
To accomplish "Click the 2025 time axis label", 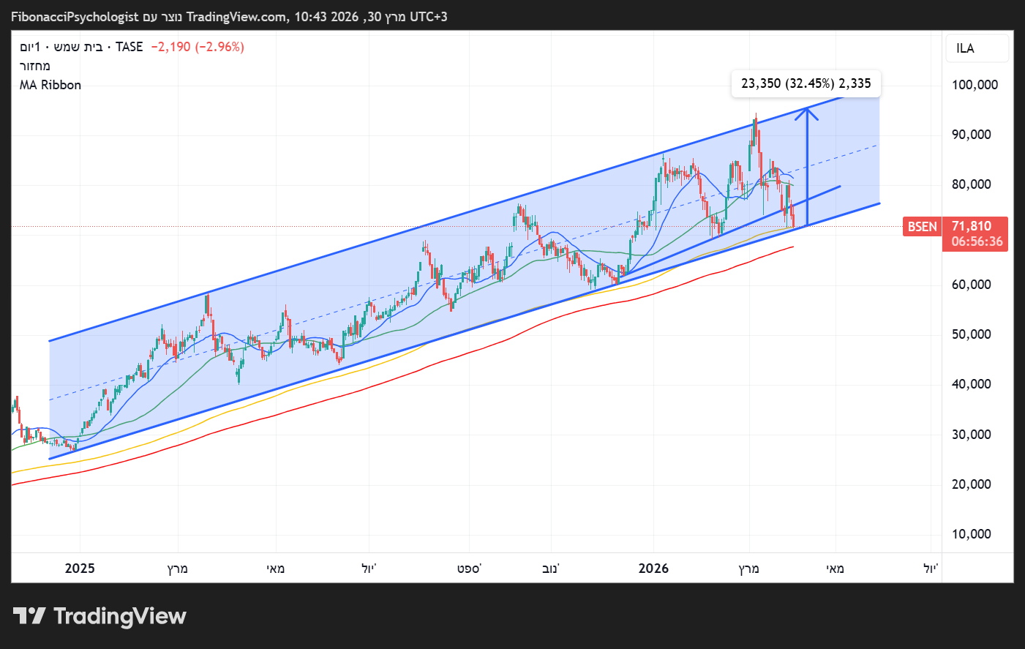I will 80,569.
